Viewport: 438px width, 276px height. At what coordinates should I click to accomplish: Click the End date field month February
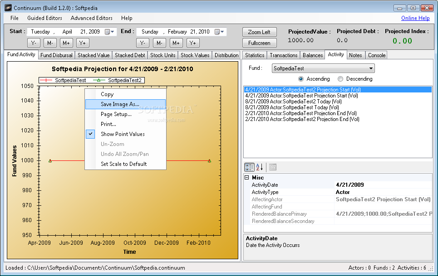(x=177, y=32)
